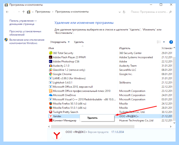Go up one level with up arrow

[23, 12]
